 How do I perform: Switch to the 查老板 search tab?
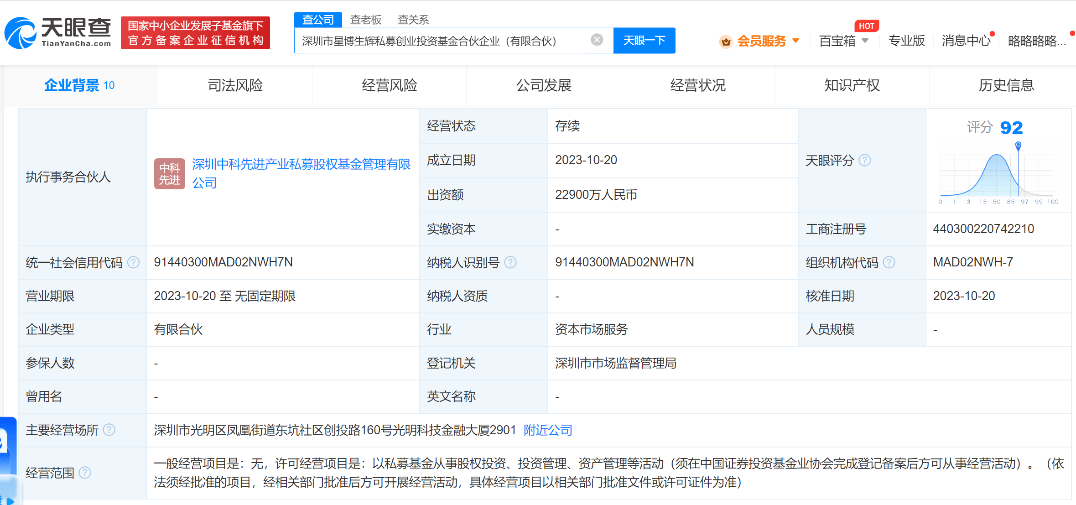pos(365,20)
